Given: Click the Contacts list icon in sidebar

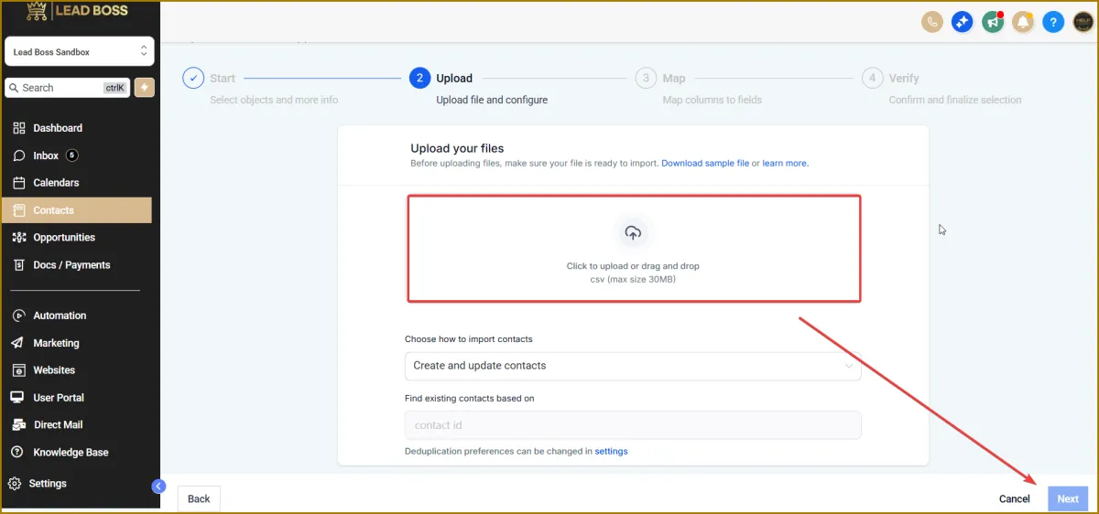Looking at the screenshot, I should (x=19, y=210).
